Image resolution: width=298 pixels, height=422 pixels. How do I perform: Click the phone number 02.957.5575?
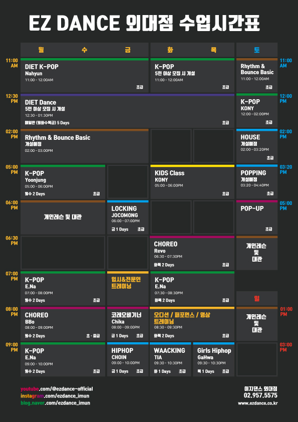point(260,395)
